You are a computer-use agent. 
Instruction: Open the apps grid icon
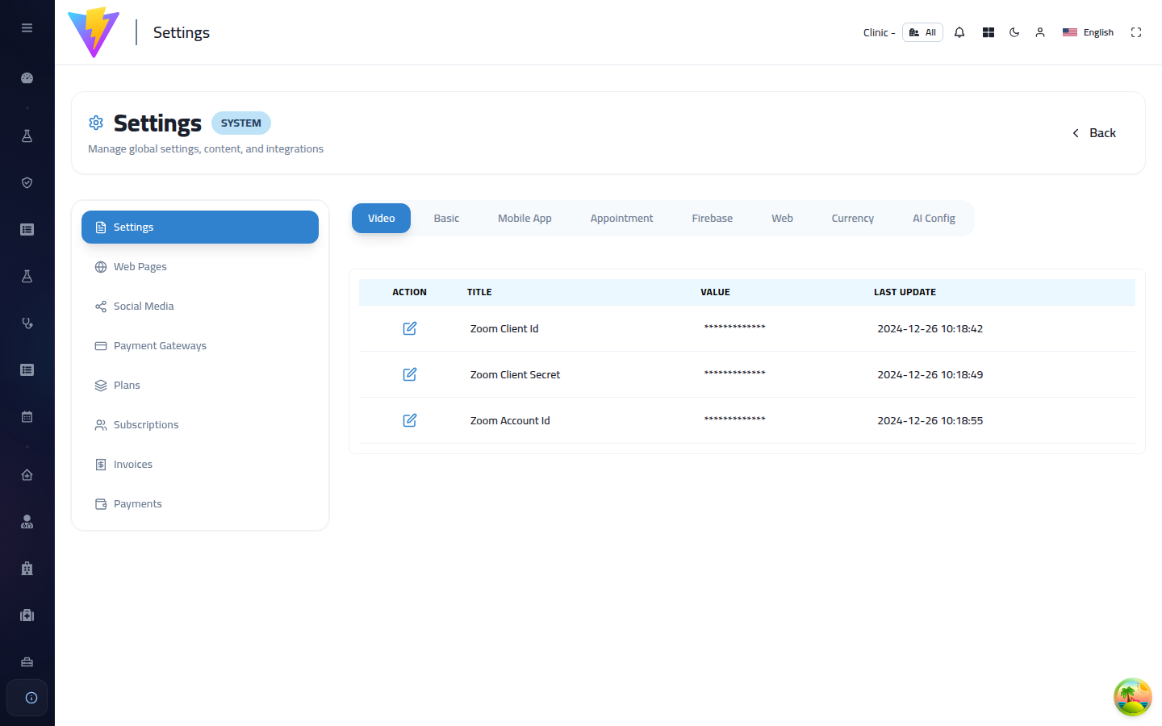pos(989,32)
